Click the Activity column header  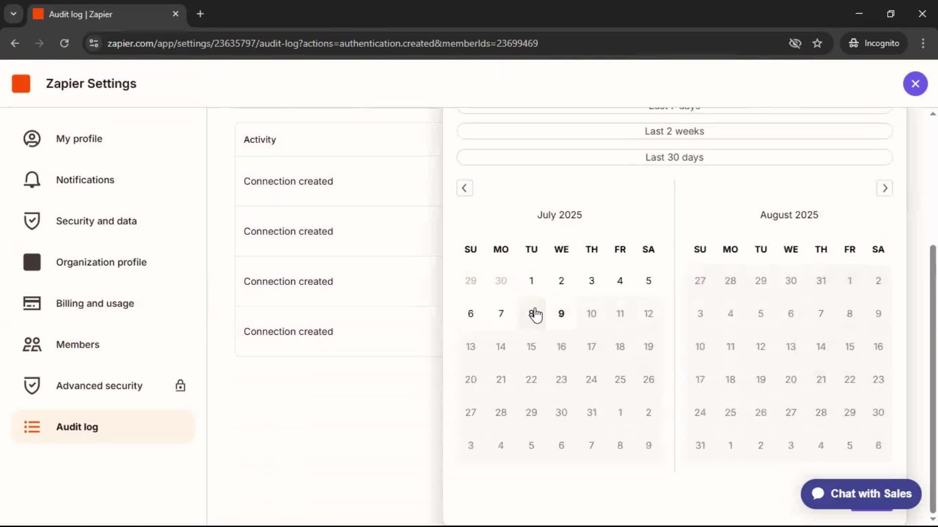coord(259,140)
